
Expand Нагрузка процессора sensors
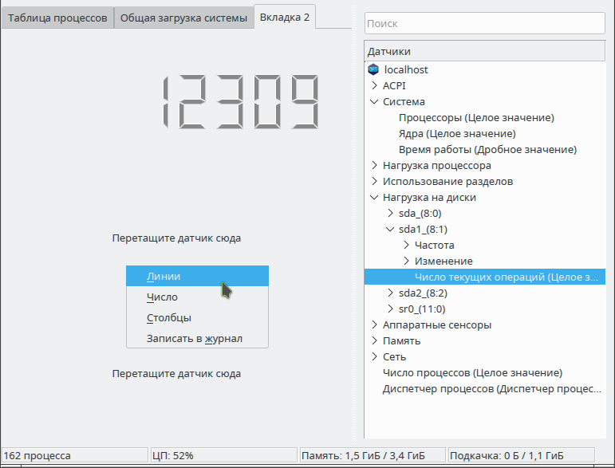pyautogui.click(x=374, y=165)
